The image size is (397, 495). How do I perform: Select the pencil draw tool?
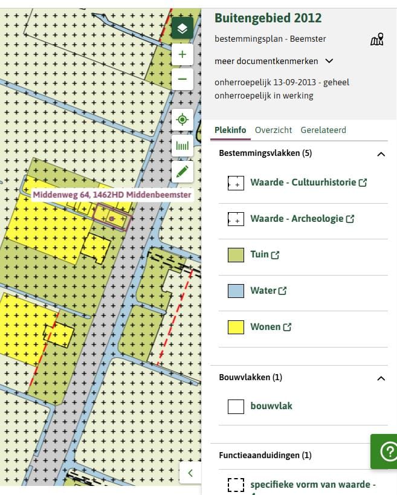(182, 172)
